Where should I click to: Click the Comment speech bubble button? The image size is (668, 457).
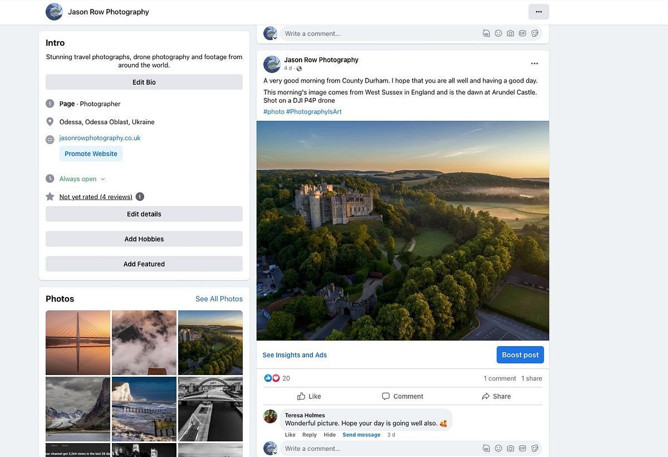(402, 396)
